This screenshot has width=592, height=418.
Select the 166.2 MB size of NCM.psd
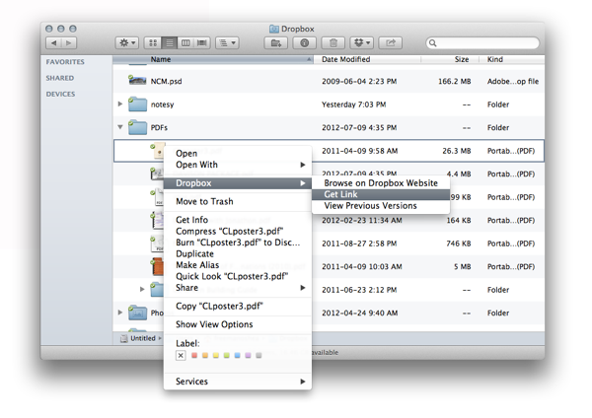pyautogui.click(x=454, y=81)
